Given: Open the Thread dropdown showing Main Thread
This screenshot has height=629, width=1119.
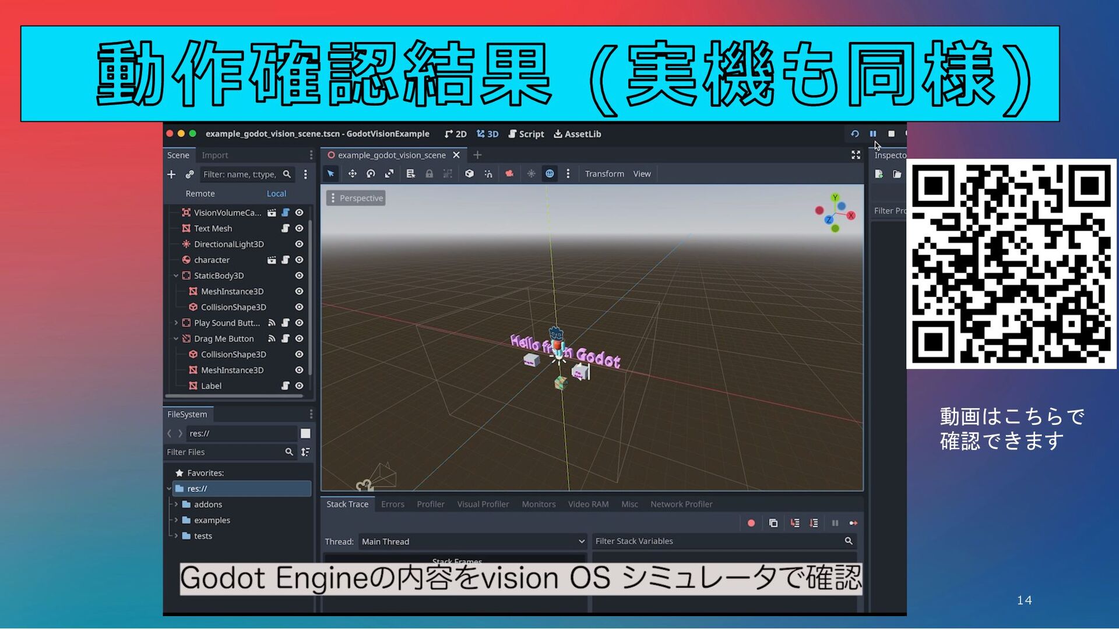Looking at the screenshot, I should point(472,542).
